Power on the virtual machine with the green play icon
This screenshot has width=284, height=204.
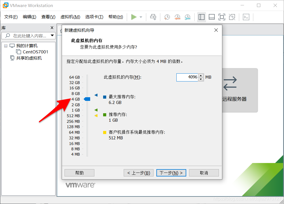pos(134,17)
